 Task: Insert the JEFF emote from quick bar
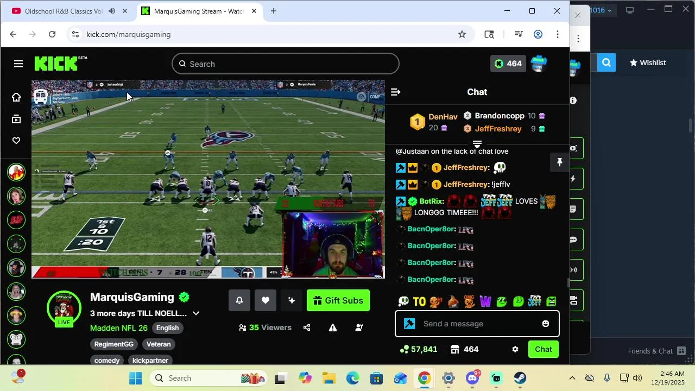(535, 301)
